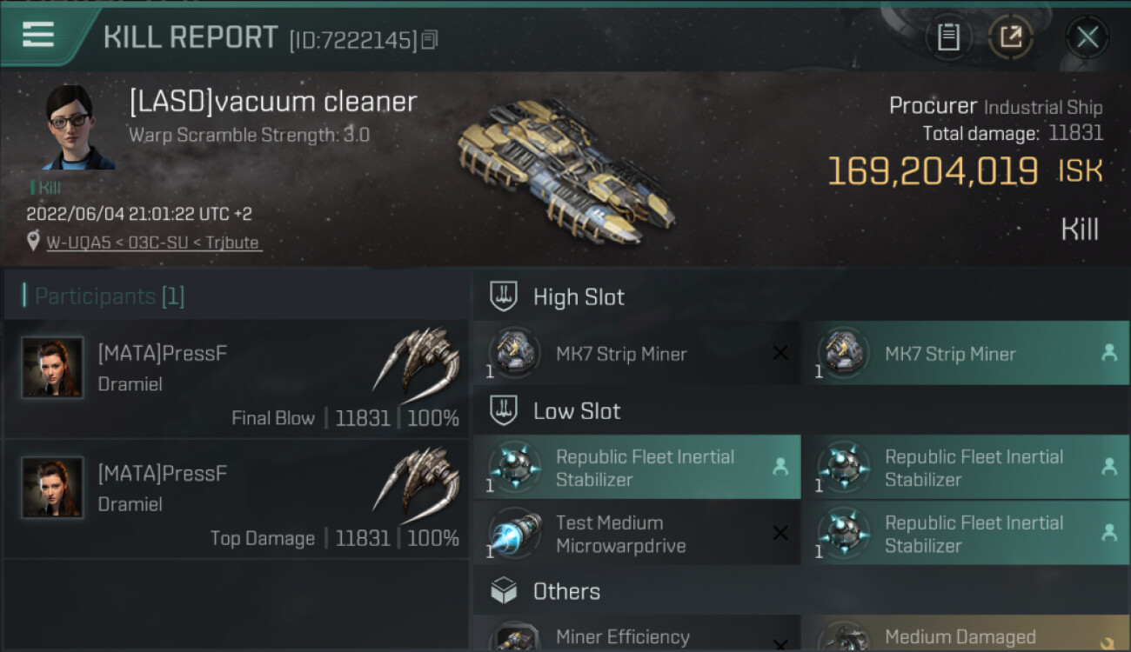Click the dropped MK7 Strip Miner icon
The width and height of the screenshot is (1131, 652).
coord(844,352)
